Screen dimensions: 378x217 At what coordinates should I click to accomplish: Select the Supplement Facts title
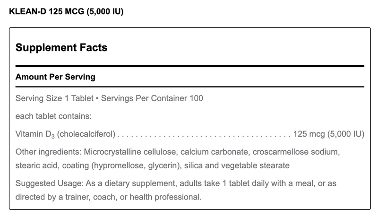pyautogui.click(x=61, y=47)
